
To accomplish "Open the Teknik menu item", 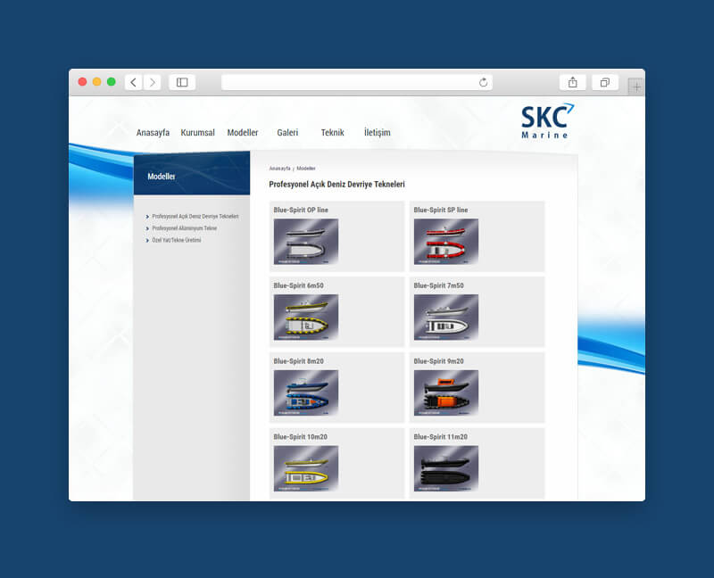I will 332,132.
